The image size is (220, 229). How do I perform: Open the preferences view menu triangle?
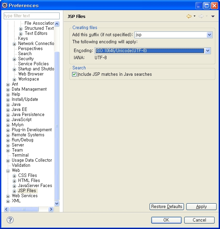213,16
